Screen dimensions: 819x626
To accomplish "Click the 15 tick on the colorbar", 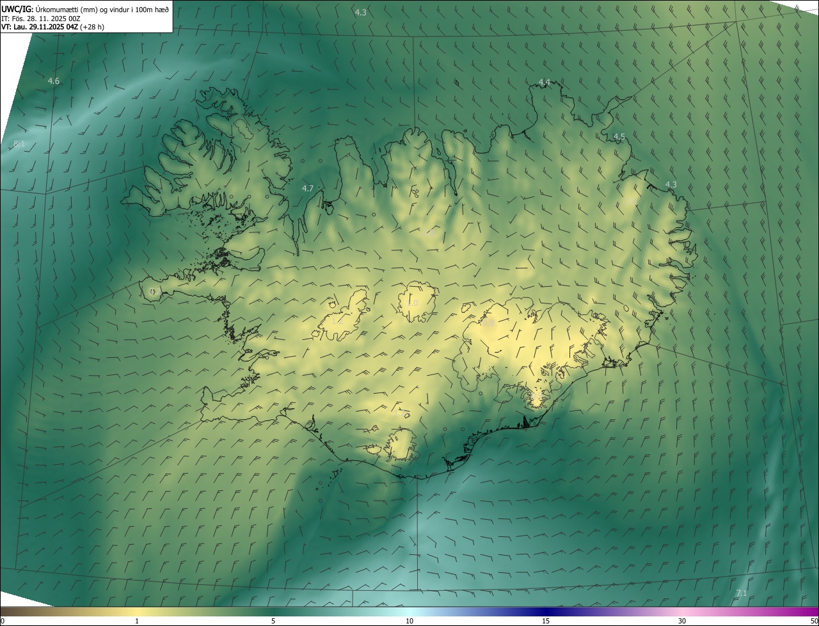I will pos(546,621).
